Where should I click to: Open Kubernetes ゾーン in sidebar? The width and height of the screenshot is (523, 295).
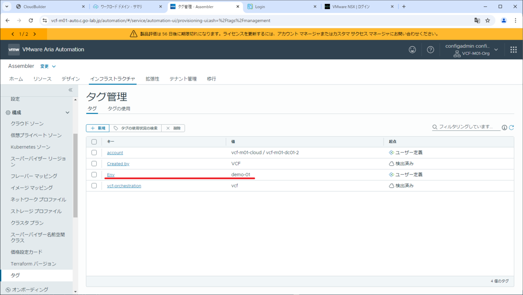[x=31, y=147]
